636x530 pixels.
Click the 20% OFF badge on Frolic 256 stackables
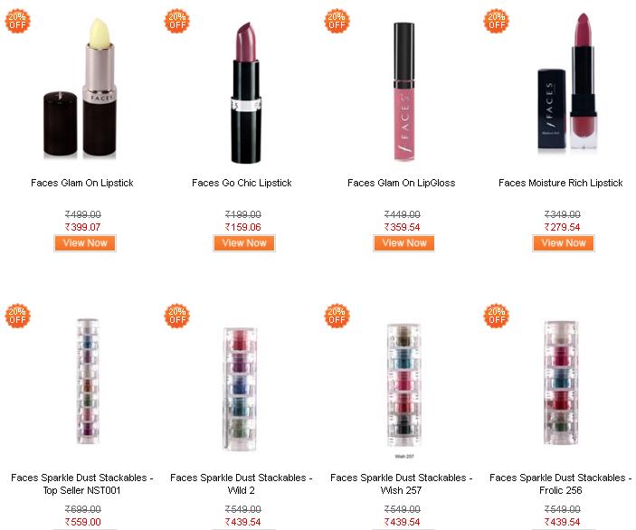(x=497, y=316)
